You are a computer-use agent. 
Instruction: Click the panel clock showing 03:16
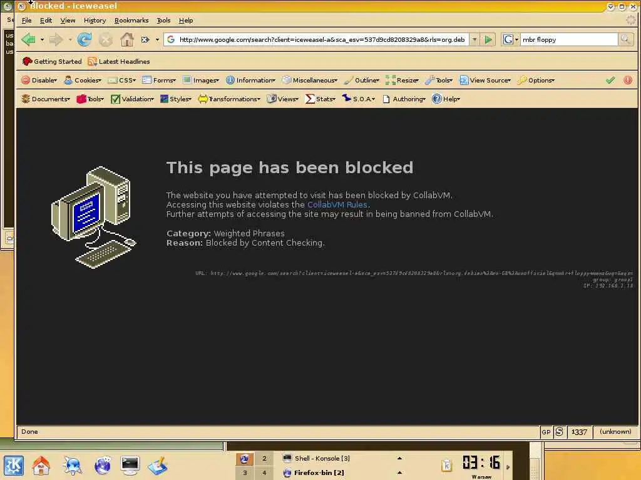click(481, 463)
